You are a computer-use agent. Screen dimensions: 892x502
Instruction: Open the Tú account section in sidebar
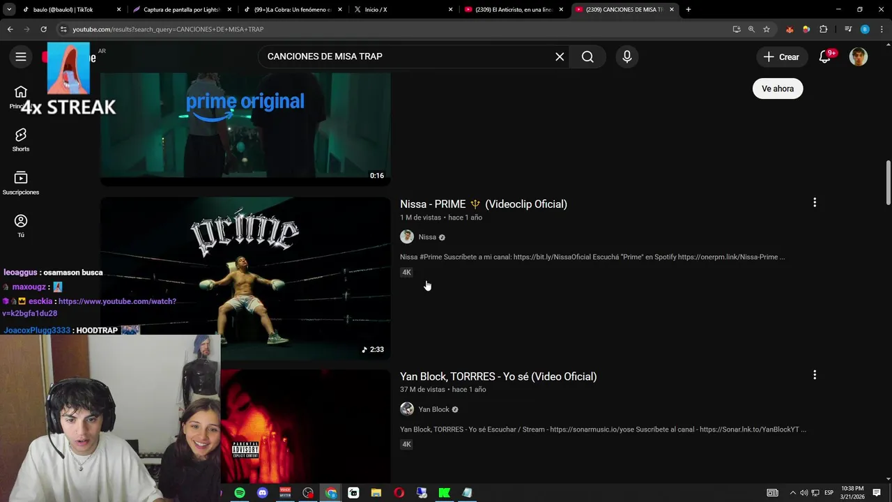tap(21, 226)
